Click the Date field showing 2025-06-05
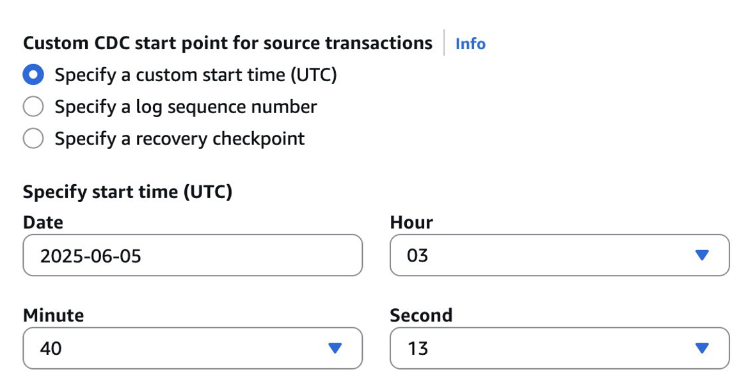This screenshot has width=746, height=390. [192, 256]
